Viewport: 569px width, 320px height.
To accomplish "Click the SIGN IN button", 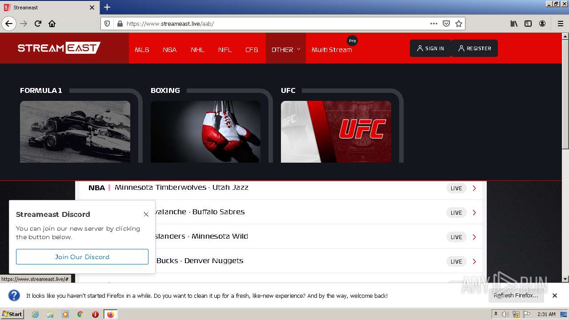I will click(x=430, y=48).
